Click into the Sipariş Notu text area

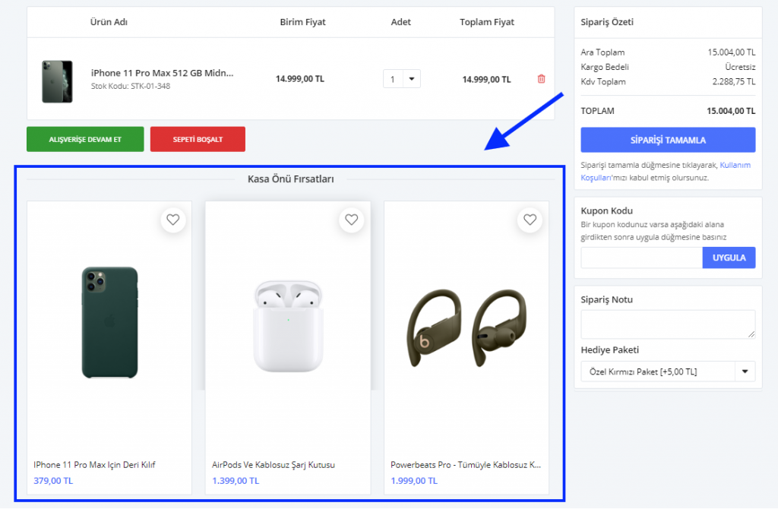[668, 324]
